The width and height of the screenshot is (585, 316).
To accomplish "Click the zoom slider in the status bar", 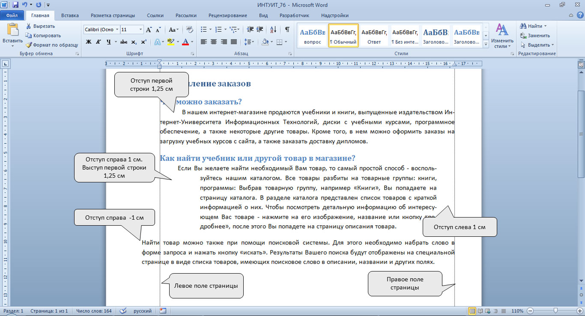I will pyautogui.click(x=555, y=310).
